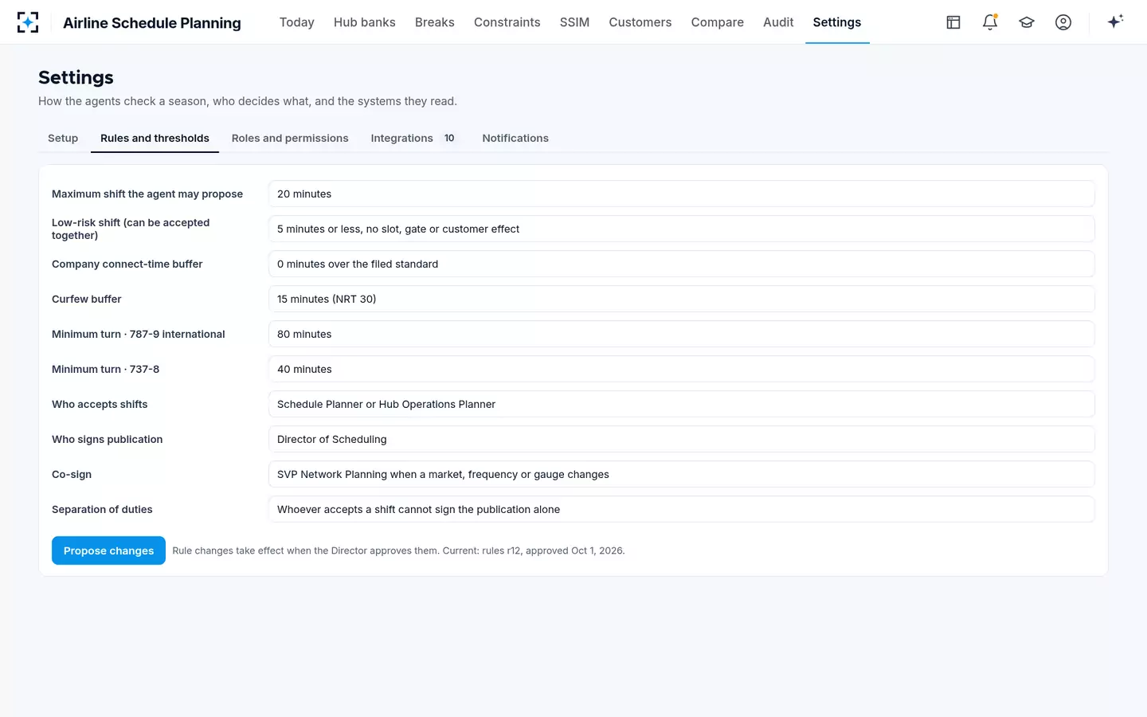Open the Constraints page

click(x=507, y=22)
